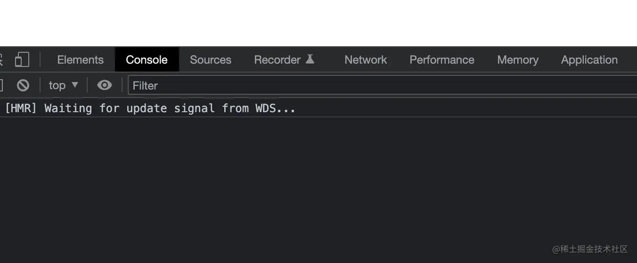Switch to the Elements tab
Image resolution: width=637 pixels, height=263 pixels.
(x=80, y=60)
